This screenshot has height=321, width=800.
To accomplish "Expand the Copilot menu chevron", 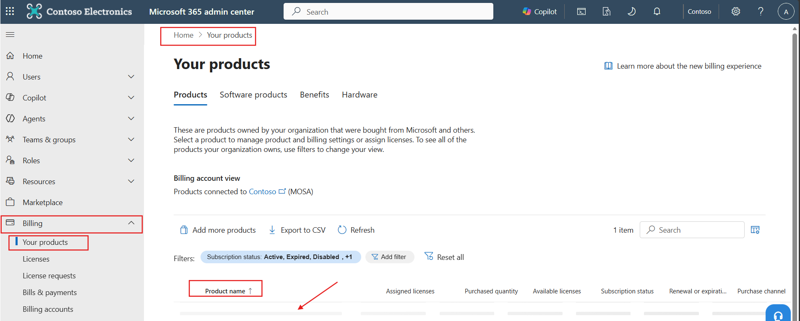I will coord(131,98).
